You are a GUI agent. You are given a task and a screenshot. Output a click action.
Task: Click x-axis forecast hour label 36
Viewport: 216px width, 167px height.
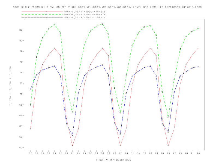(102, 153)
